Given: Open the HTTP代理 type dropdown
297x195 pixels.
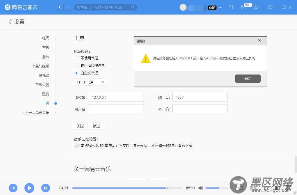Looking at the screenshot, I should 90,82.
